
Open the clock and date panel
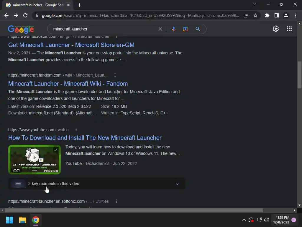281,220
